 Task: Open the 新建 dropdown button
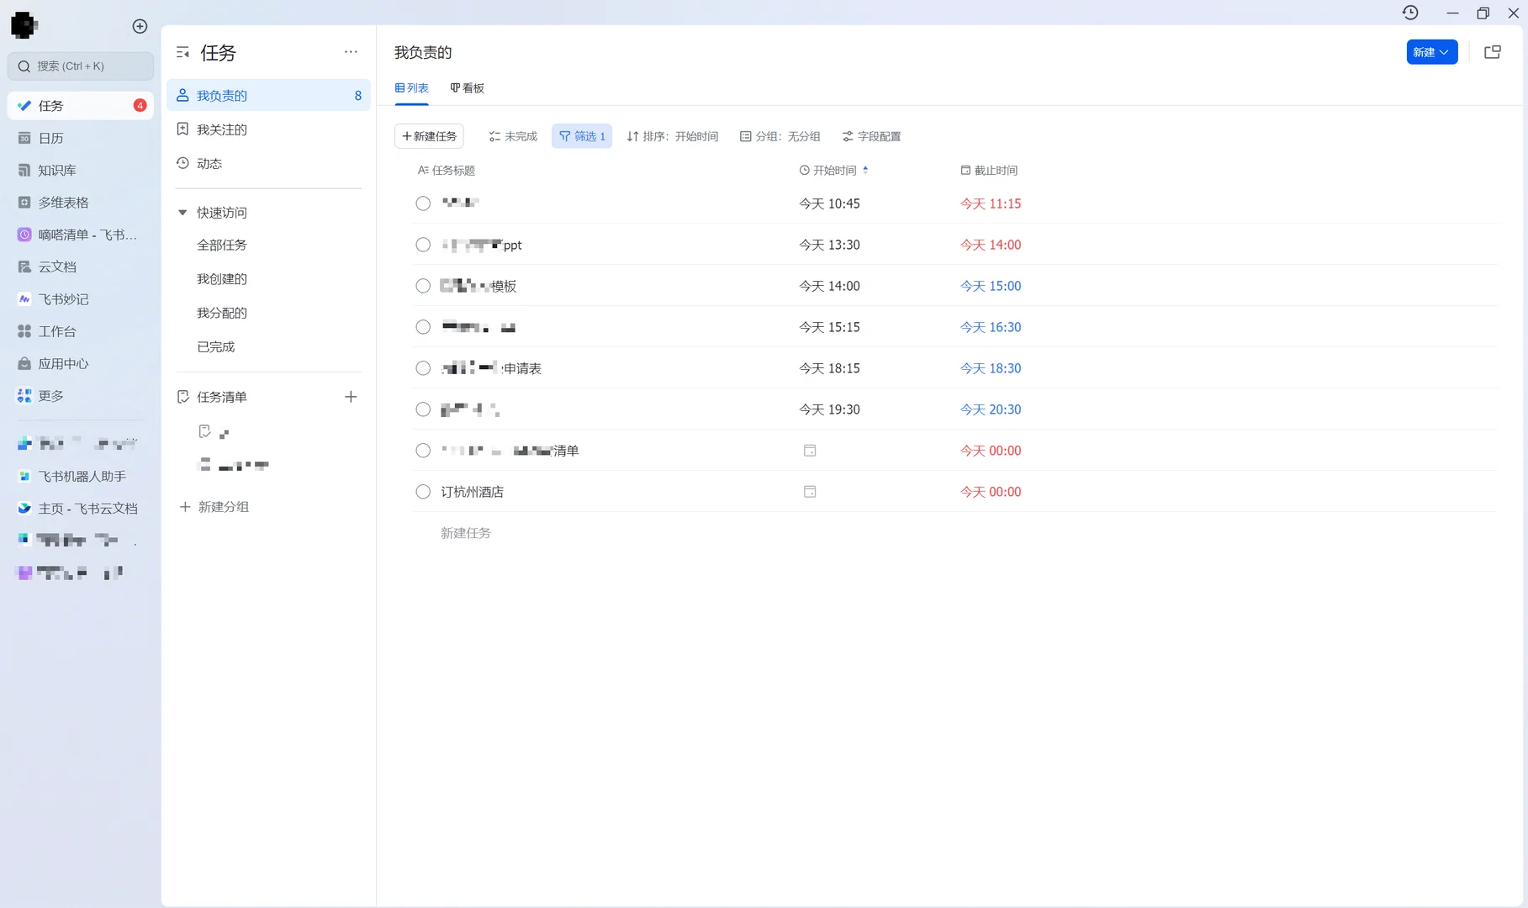tap(1431, 52)
